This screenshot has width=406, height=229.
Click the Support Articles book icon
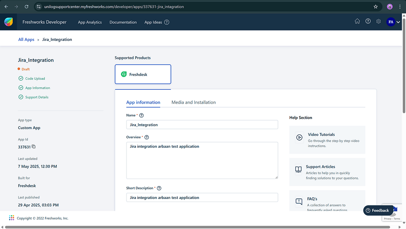click(x=298, y=169)
